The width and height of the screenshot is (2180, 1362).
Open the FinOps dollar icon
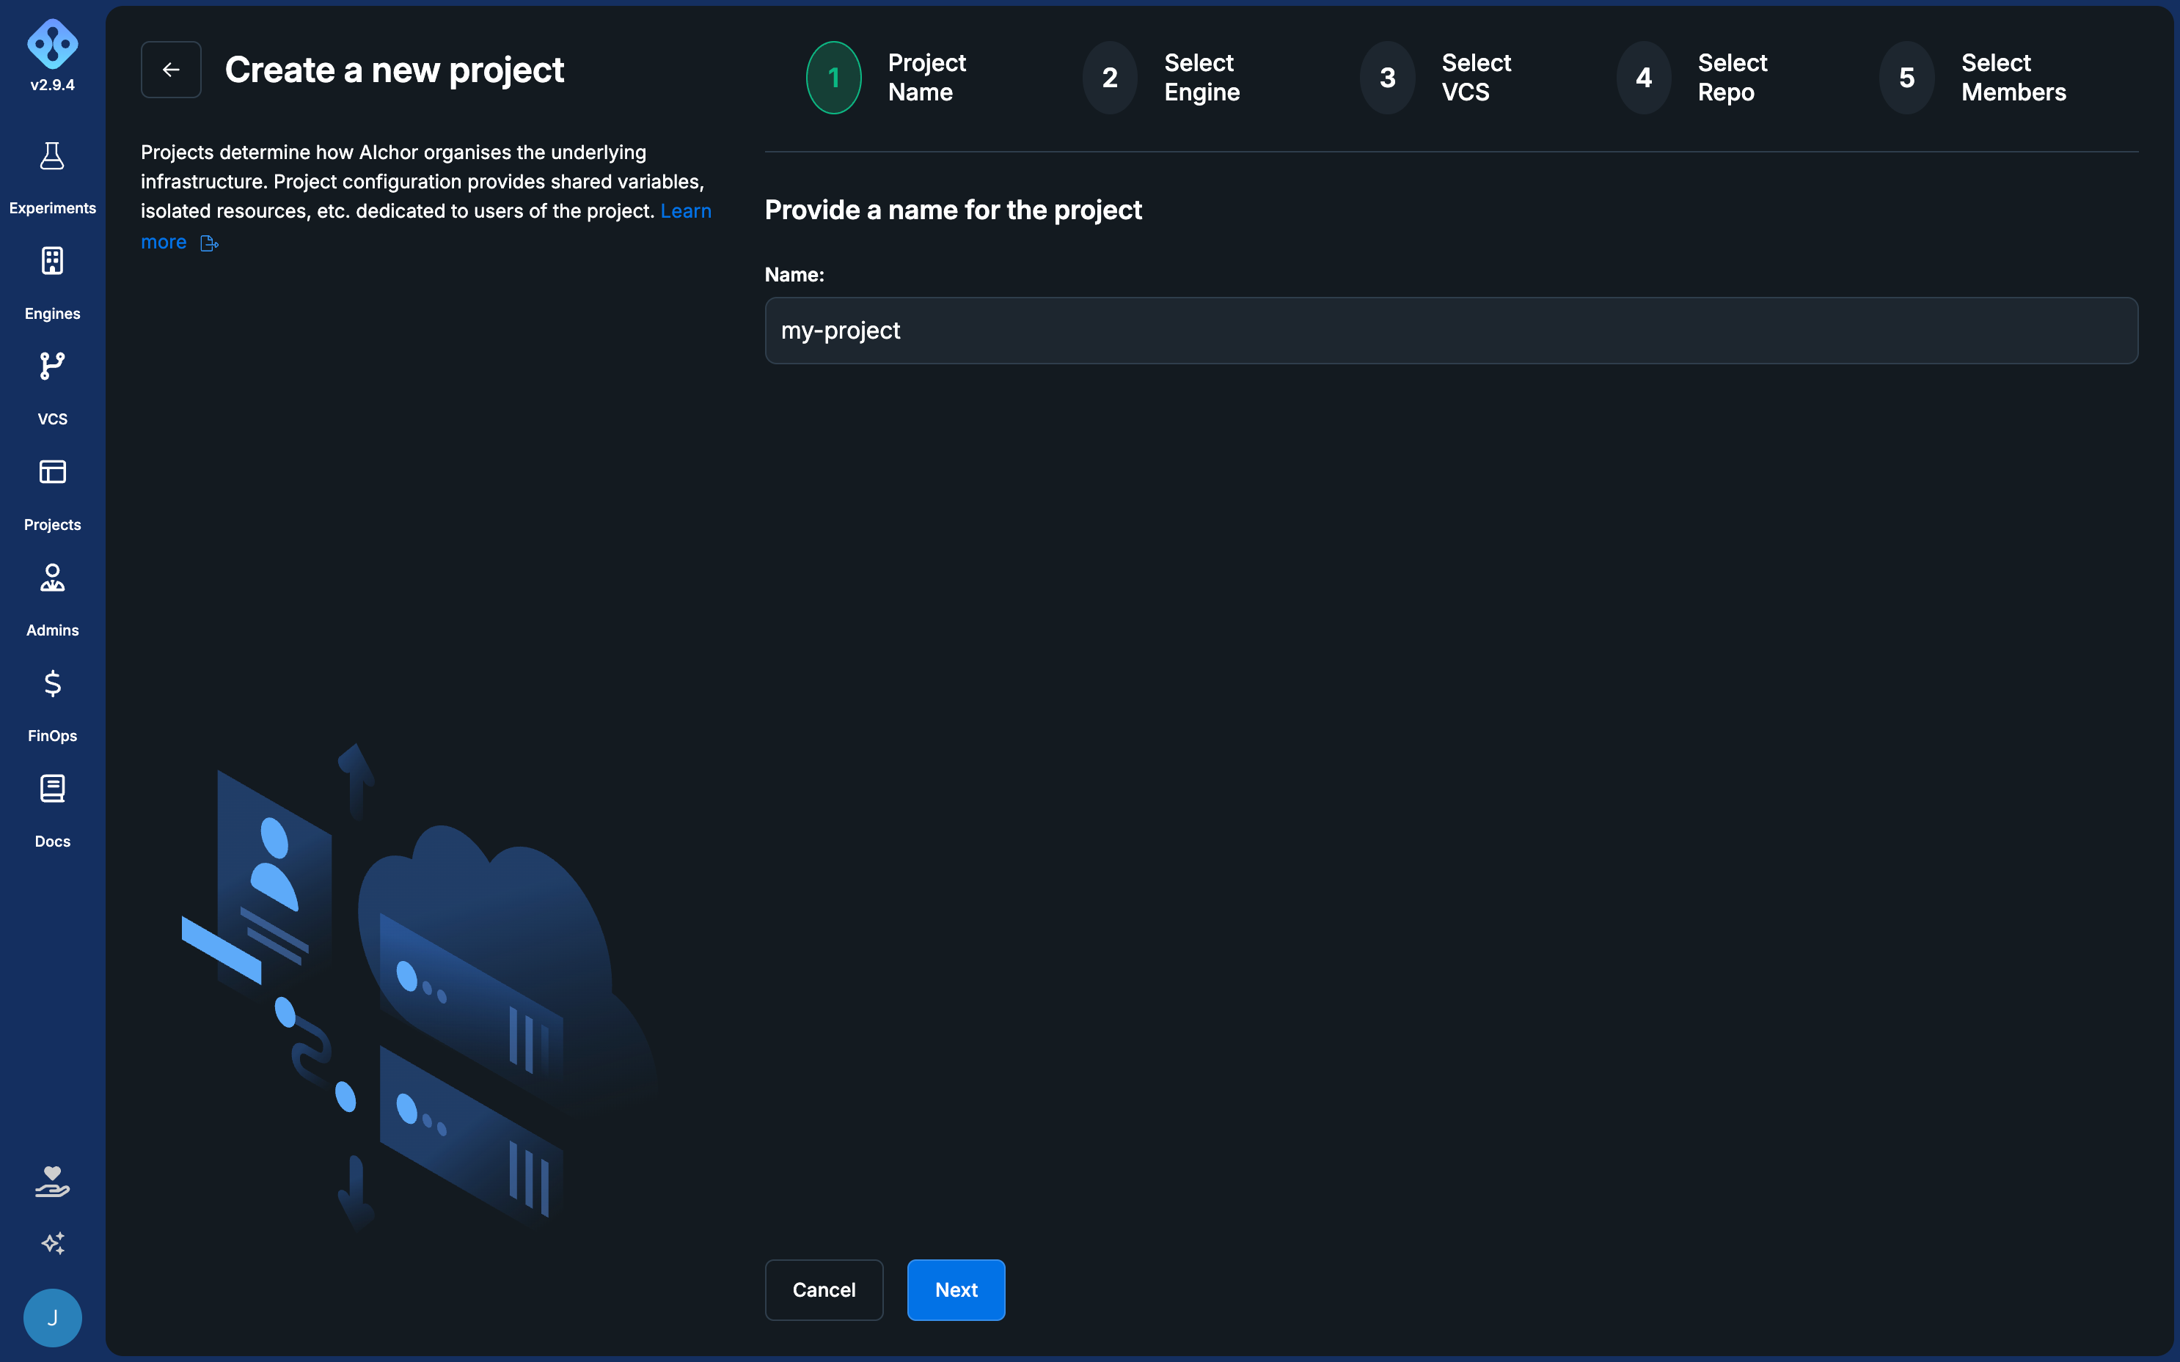(x=52, y=684)
